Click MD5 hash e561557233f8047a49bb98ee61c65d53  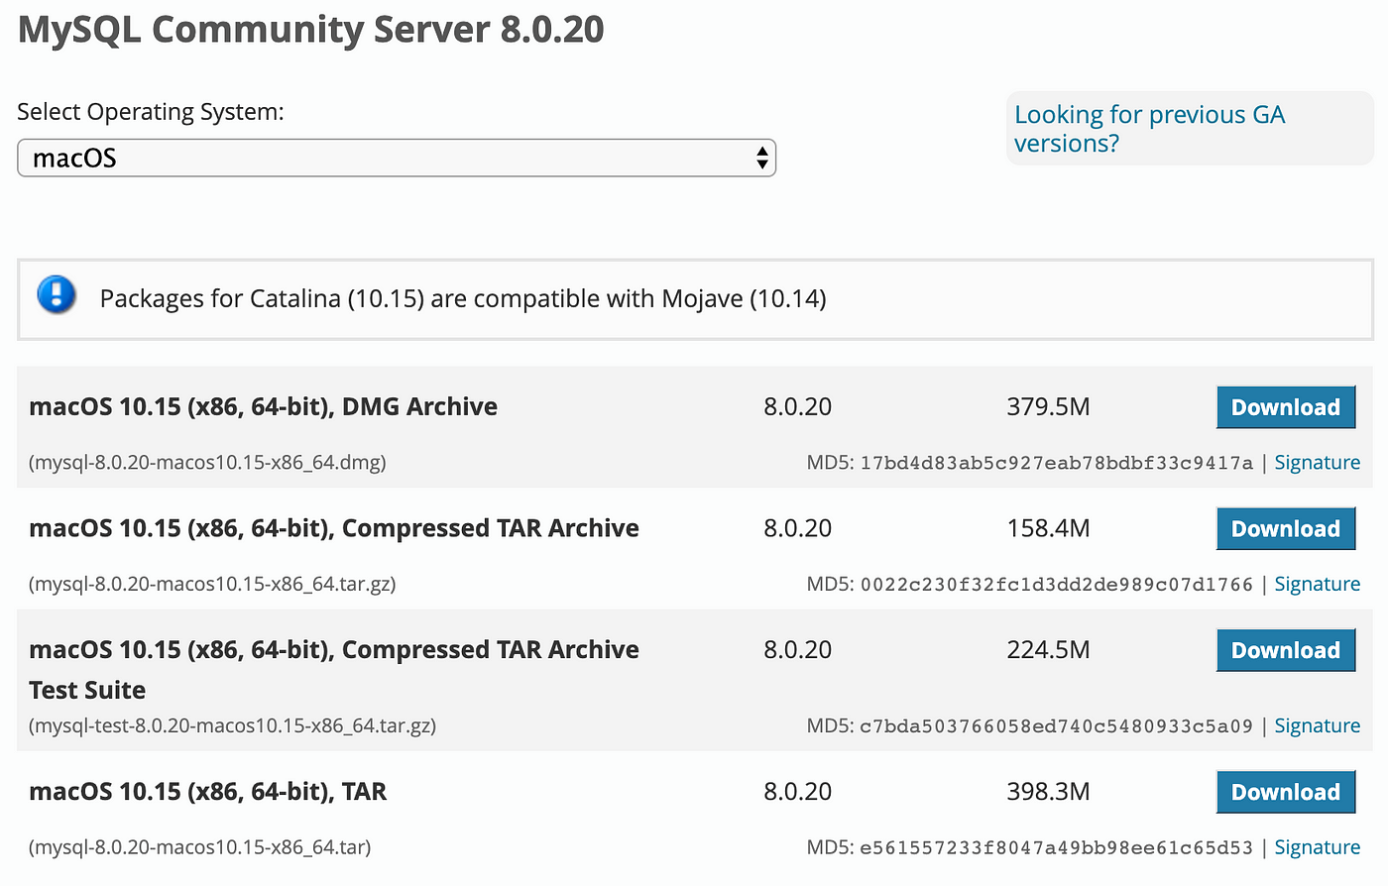[x=1056, y=847]
